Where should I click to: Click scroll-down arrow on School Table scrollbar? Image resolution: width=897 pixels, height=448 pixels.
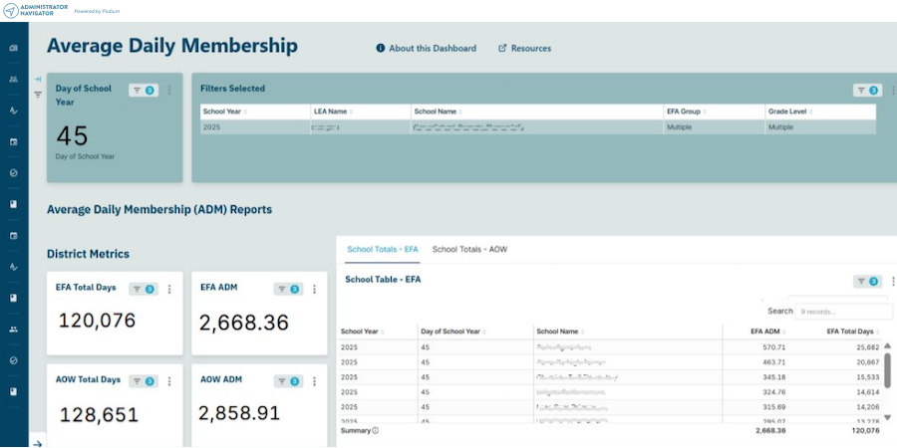tap(887, 417)
